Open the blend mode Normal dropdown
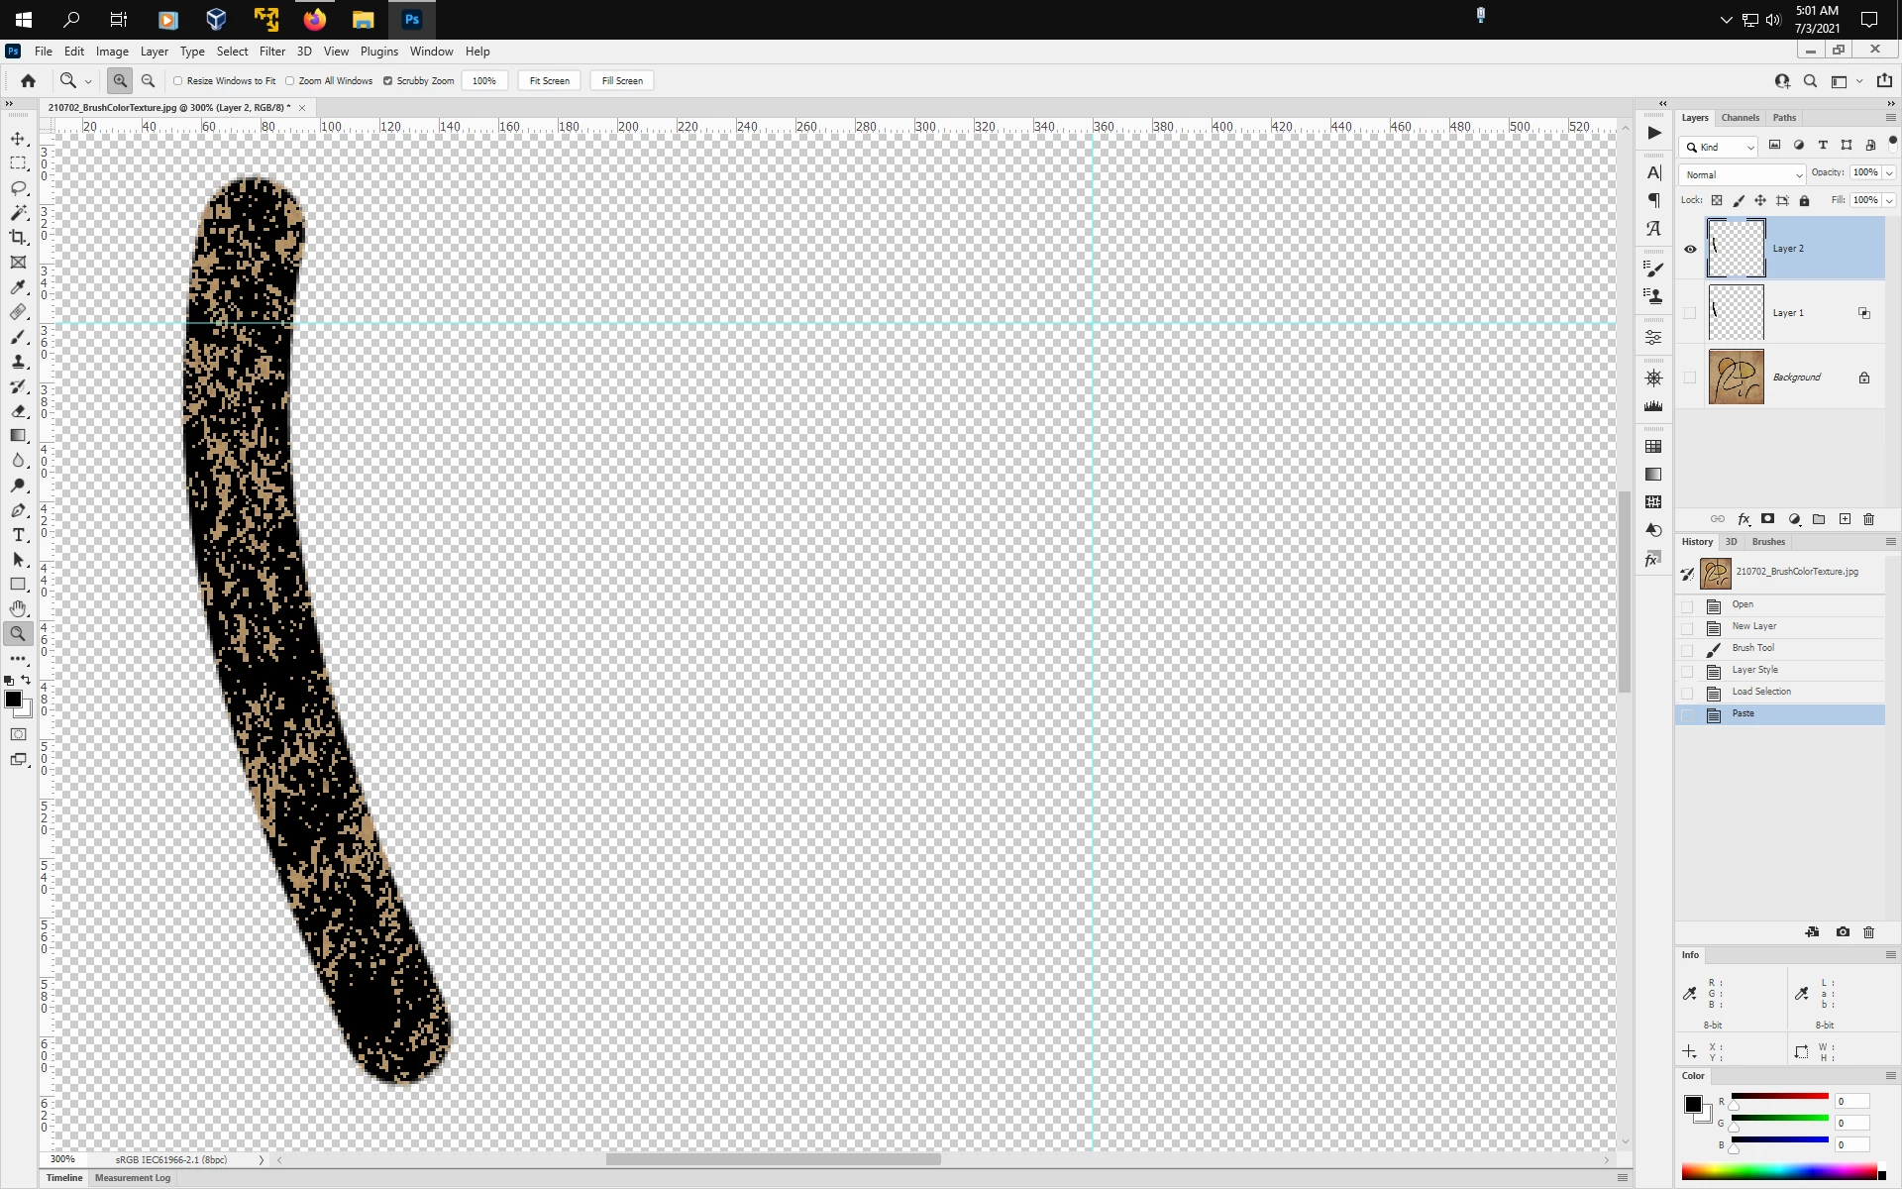The image size is (1902, 1189). pyautogui.click(x=1742, y=174)
